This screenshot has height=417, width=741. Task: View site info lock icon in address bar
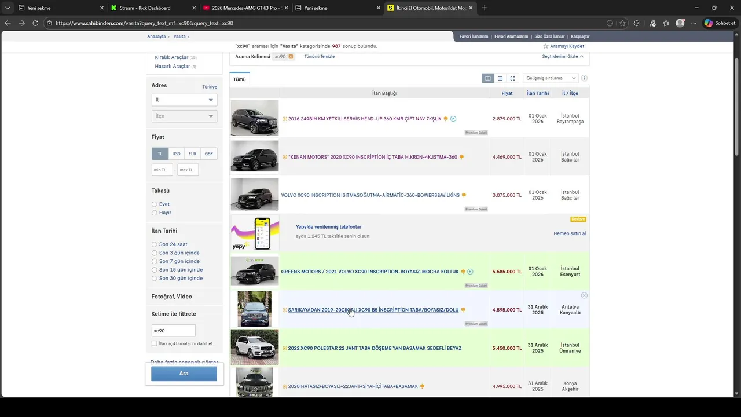50,23
